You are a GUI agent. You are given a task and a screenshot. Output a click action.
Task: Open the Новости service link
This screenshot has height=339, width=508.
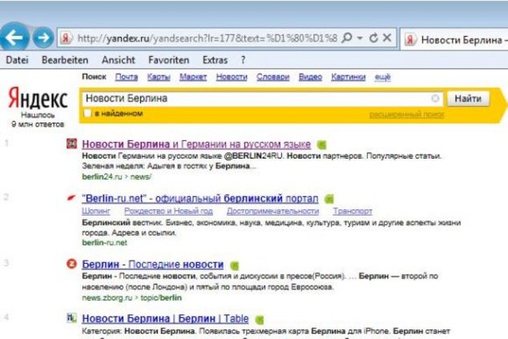click(x=232, y=77)
